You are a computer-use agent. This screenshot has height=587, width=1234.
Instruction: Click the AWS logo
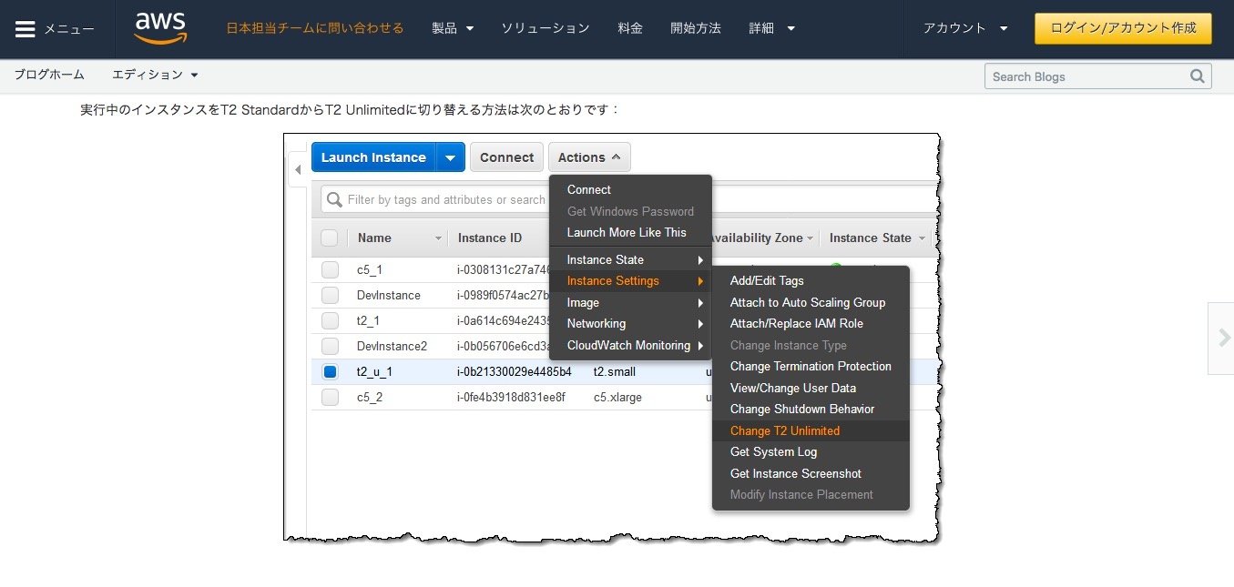[160, 28]
